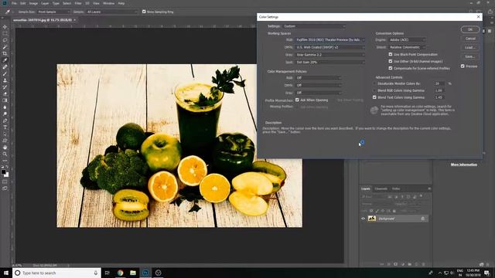Click the lock icon on Background layer
This screenshot has height=278, width=495.
tap(423, 219)
